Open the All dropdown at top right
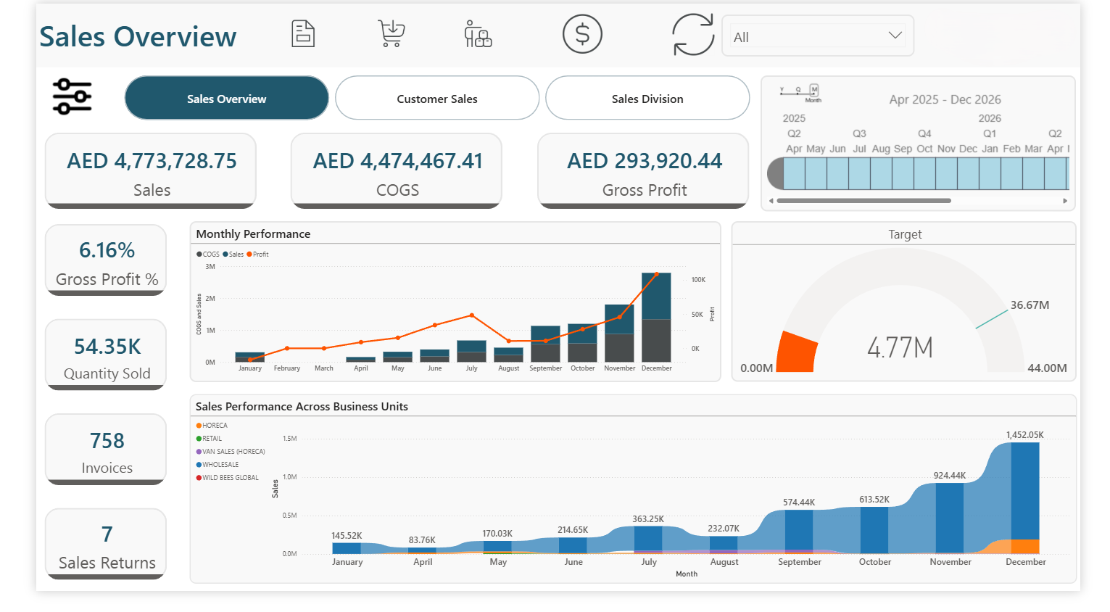The image size is (1110, 612). (817, 37)
